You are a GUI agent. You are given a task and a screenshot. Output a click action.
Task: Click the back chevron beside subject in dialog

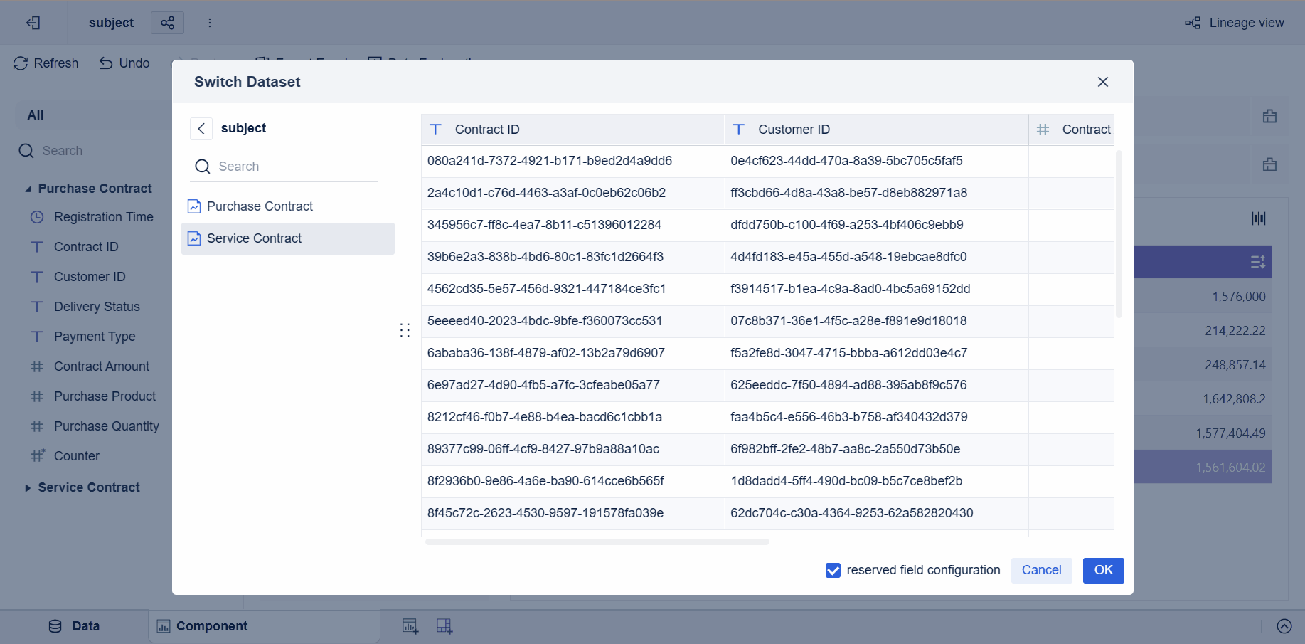coord(201,128)
